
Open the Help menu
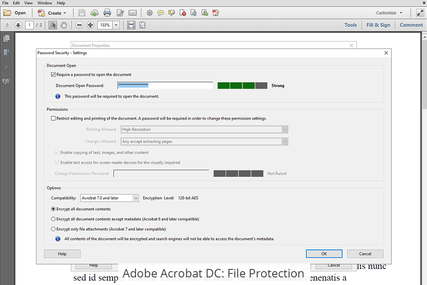[61, 3]
